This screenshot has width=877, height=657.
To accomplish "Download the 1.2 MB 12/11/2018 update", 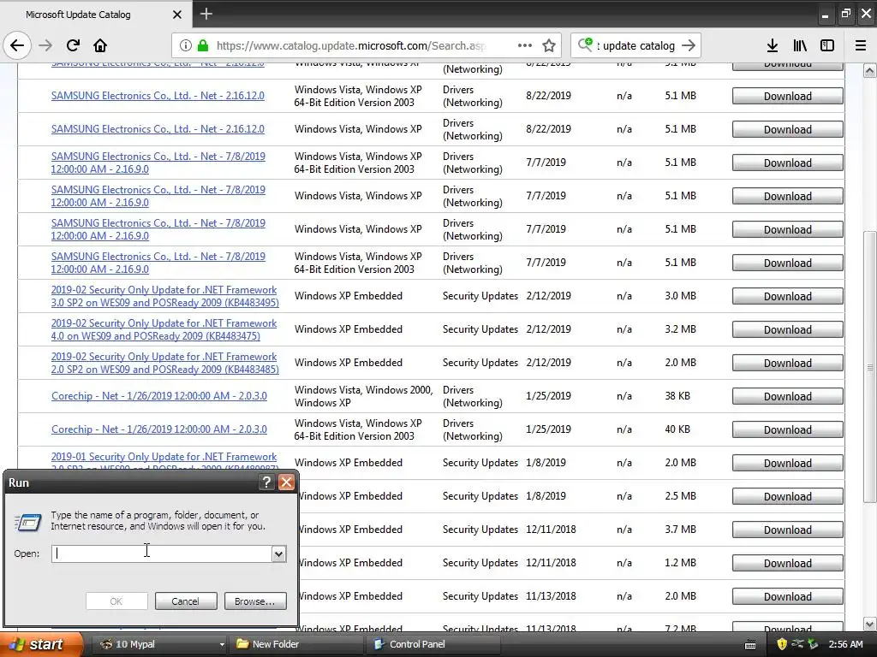I will 788,563.
